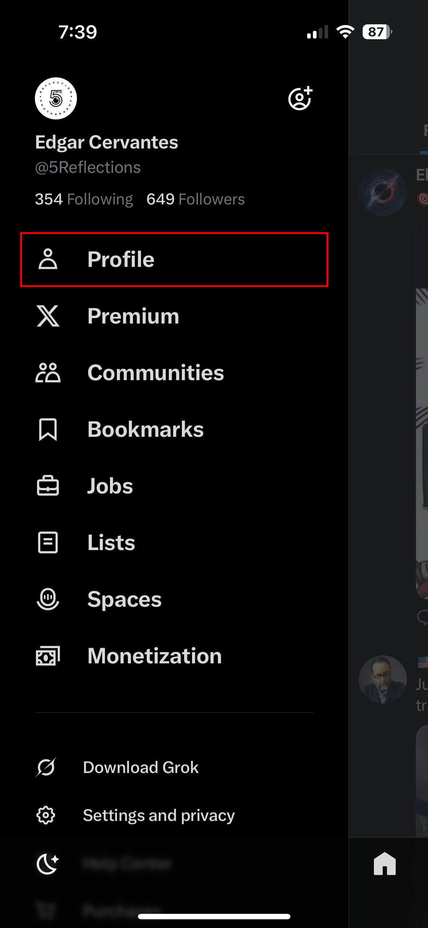Screen dimensions: 428x928
Task: Tap the Bookmarks ribbon icon
Action: tap(48, 430)
